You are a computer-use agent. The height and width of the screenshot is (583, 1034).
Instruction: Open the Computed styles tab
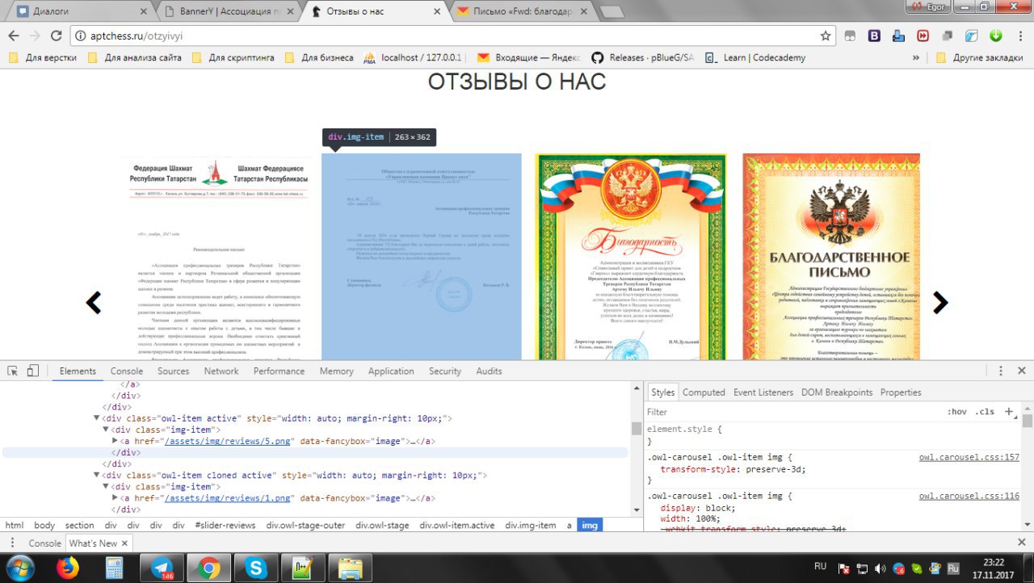(x=704, y=392)
